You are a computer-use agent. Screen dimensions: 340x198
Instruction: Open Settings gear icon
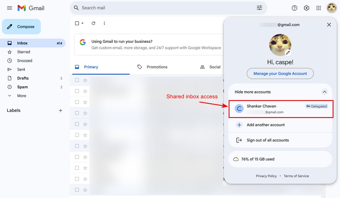pos(307,8)
